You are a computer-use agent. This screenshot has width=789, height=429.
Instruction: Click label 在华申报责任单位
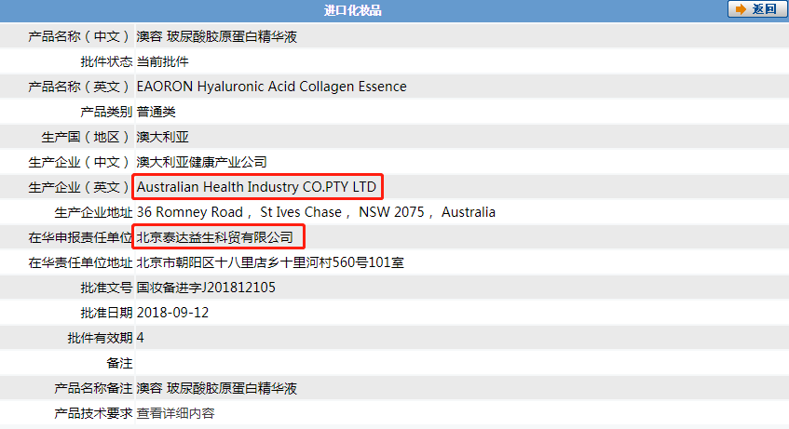(80, 237)
